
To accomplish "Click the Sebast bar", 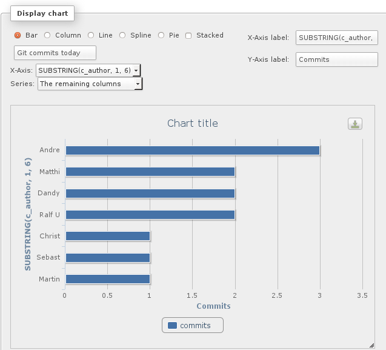I will [108, 258].
